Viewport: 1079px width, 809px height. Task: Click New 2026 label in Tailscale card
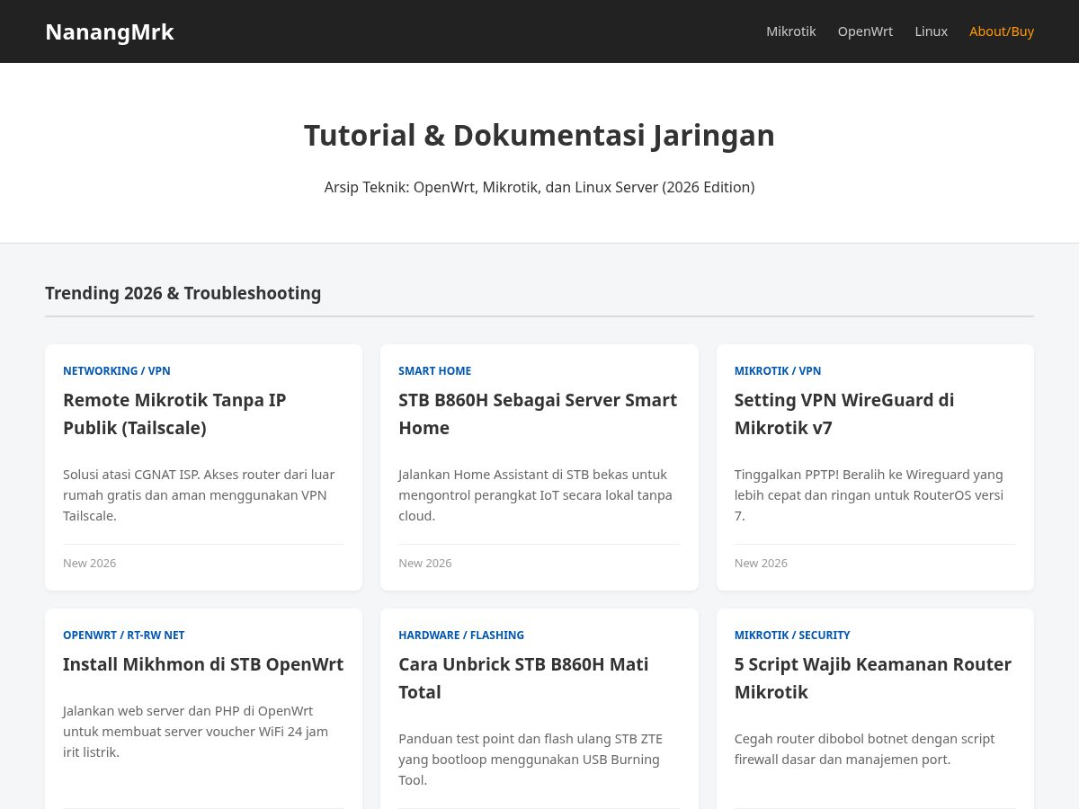89,563
